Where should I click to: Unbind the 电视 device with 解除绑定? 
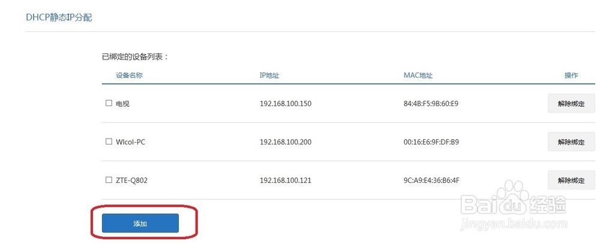tap(571, 103)
